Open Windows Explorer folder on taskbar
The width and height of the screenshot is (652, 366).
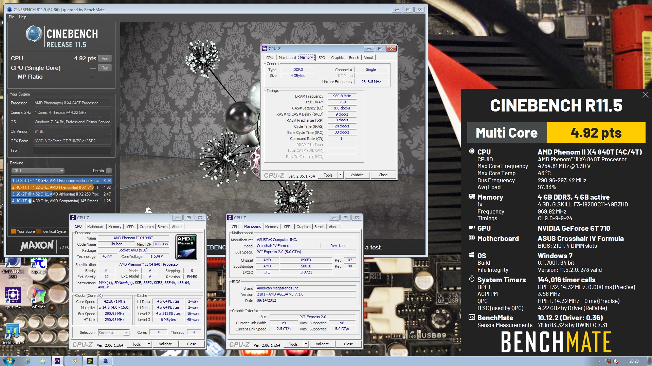coord(43,361)
